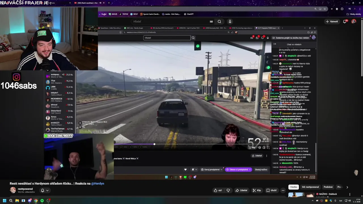
Task: Open the resttpowered channel name link
Action: click(25, 189)
